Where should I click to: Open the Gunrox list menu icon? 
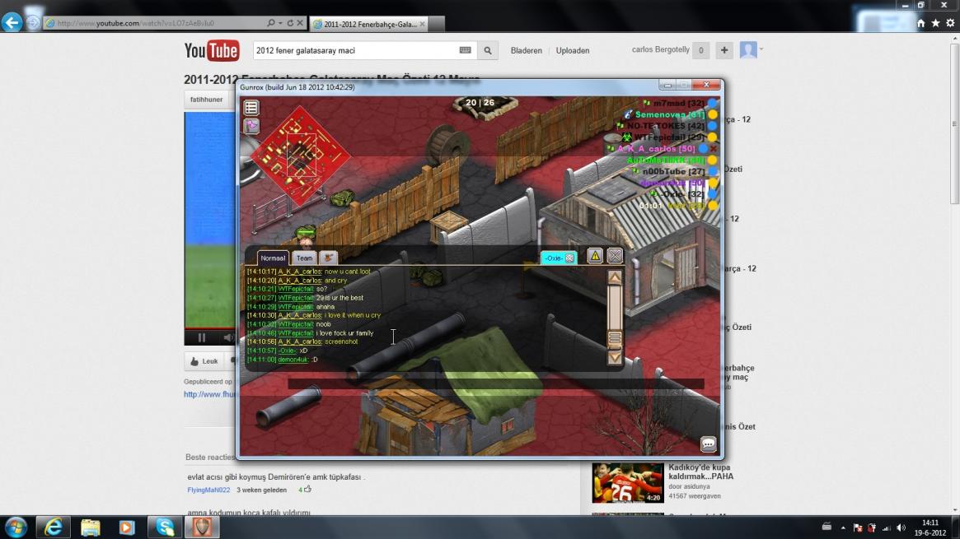pos(251,108)
